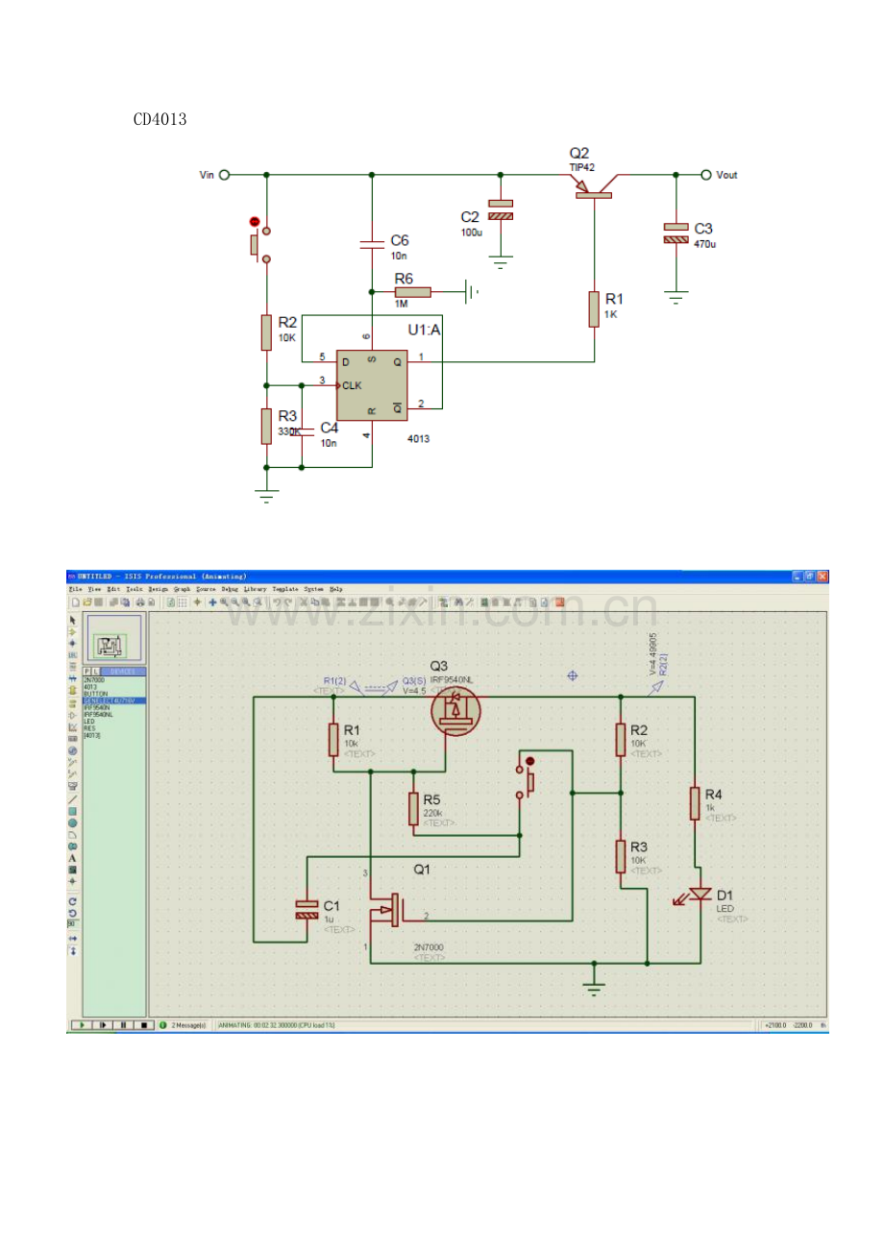The width and height of the screenshot is (884, 1251).
Task: Click the overview map thumbnail
Action: [114, 638]
